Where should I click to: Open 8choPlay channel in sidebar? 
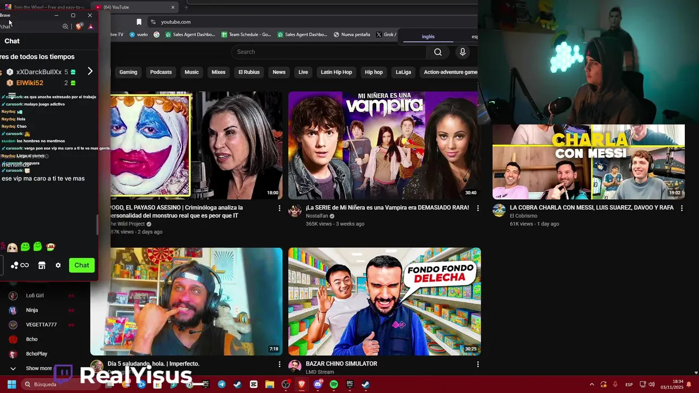(37, 354)
